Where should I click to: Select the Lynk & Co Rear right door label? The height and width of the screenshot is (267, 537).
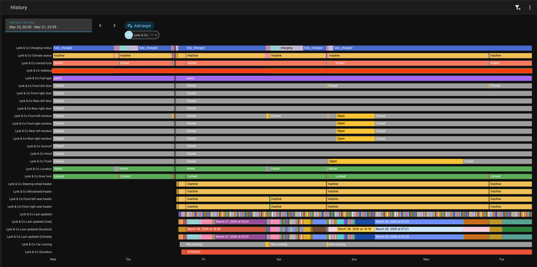click(35, 109)
